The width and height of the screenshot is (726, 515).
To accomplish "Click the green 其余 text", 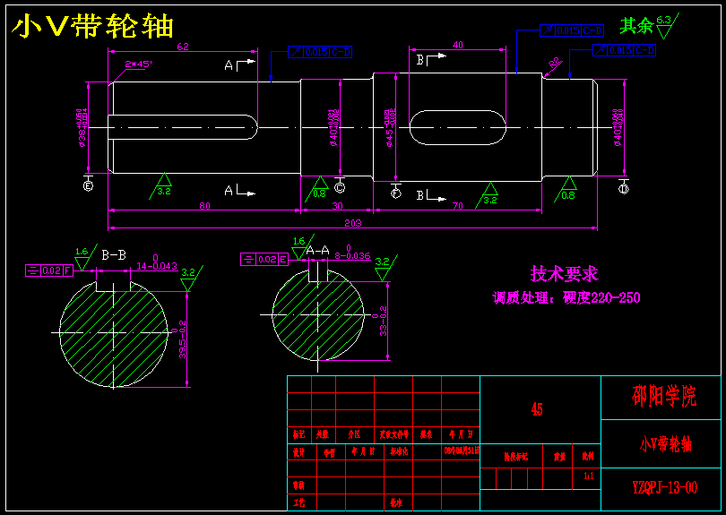I will 636,26.
